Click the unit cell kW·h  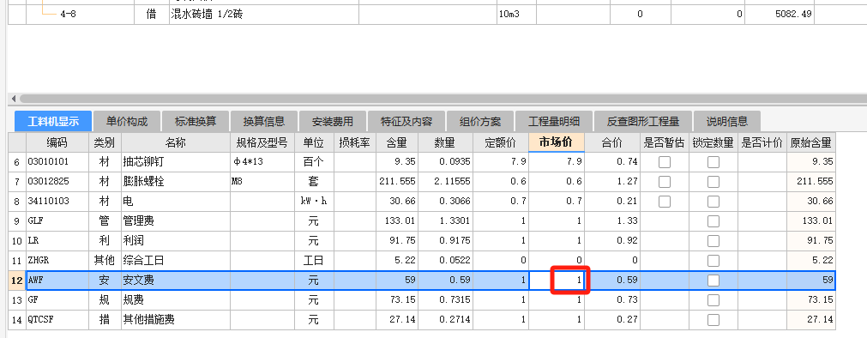pos(314,202)
